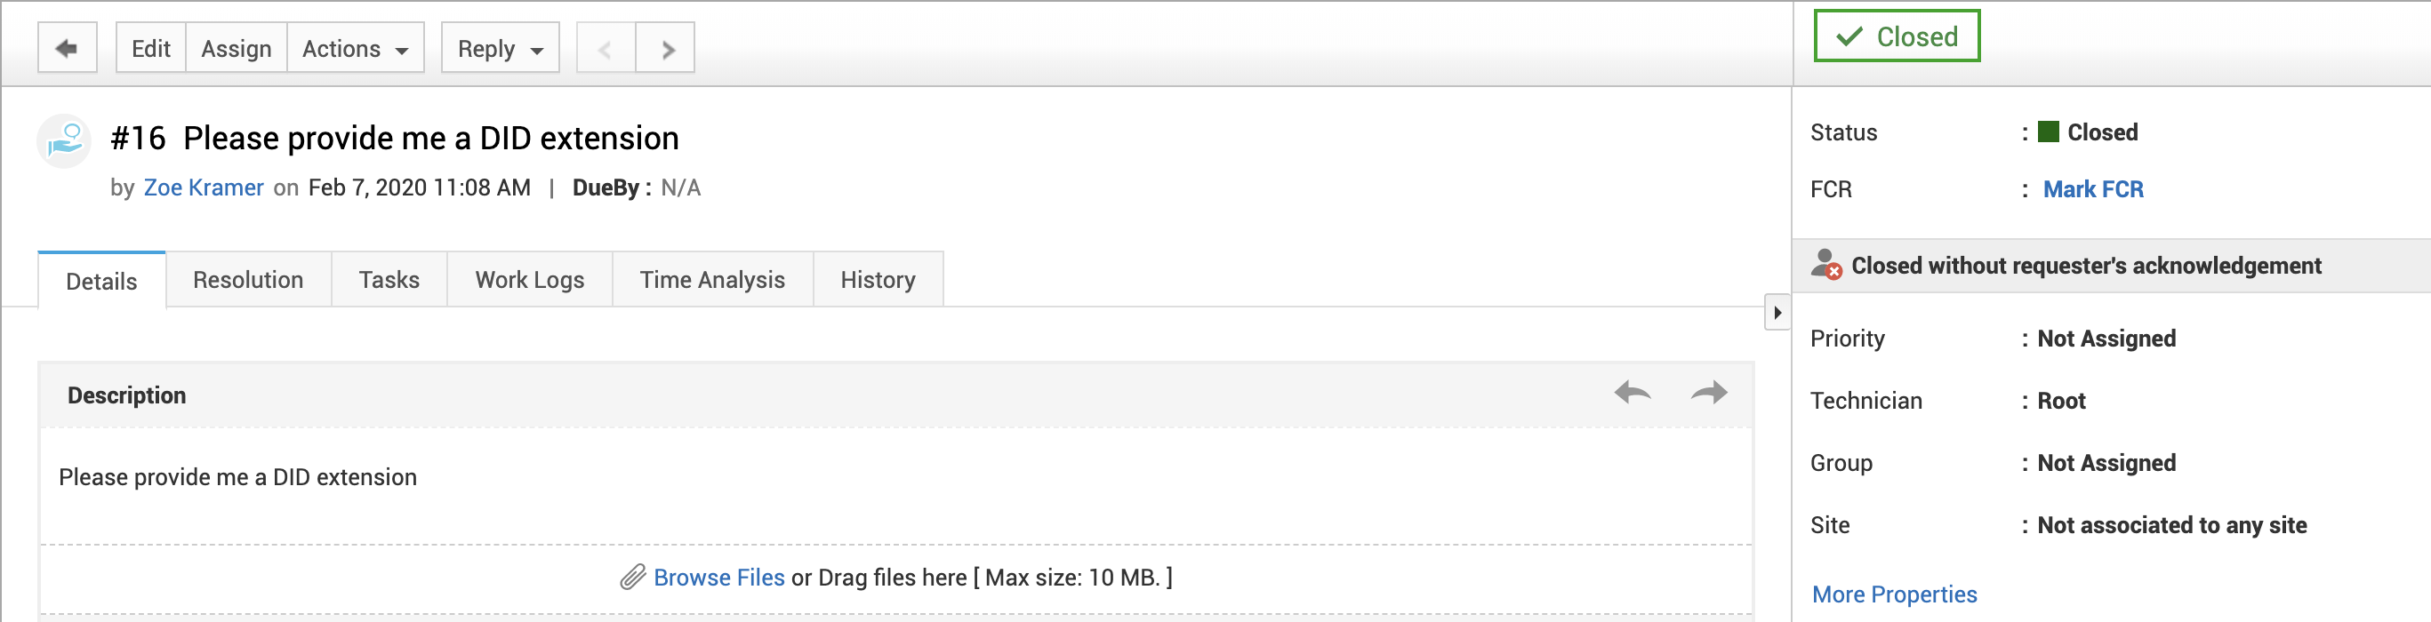
Task: Go to previous request arrow
Action: point(605,49)
